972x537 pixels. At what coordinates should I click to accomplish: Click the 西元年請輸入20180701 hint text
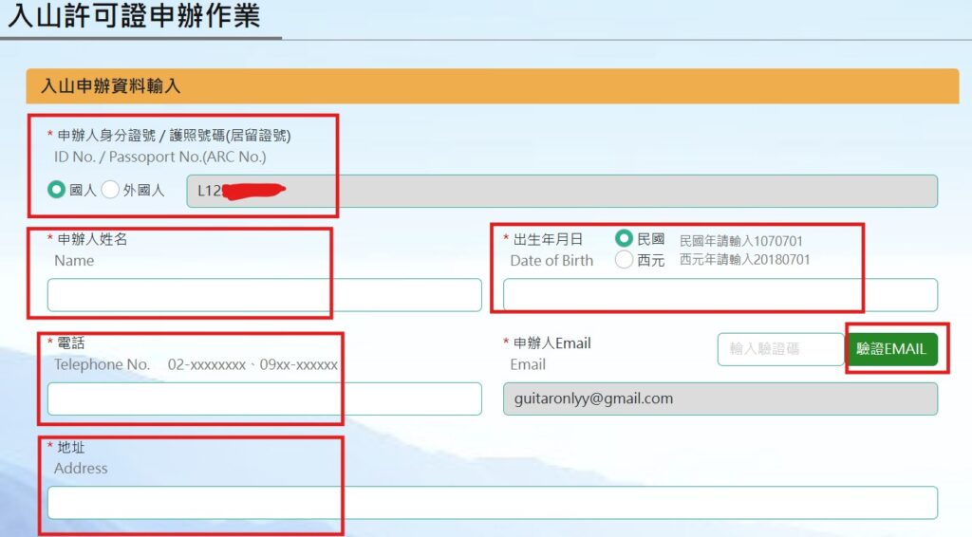744,260
